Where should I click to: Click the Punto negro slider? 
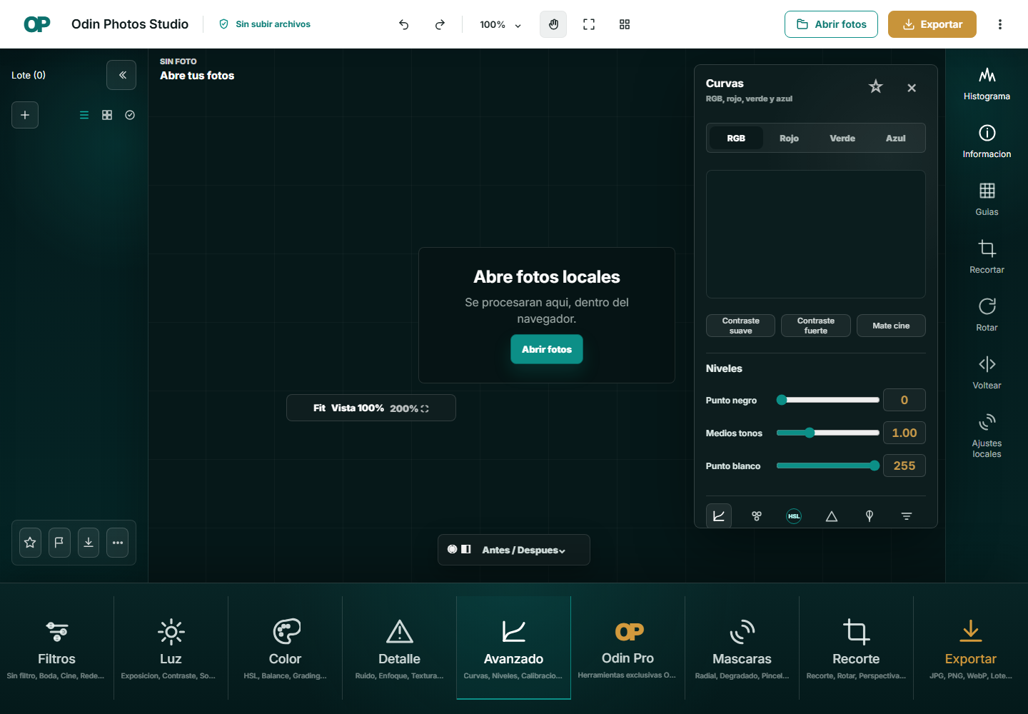828,400
